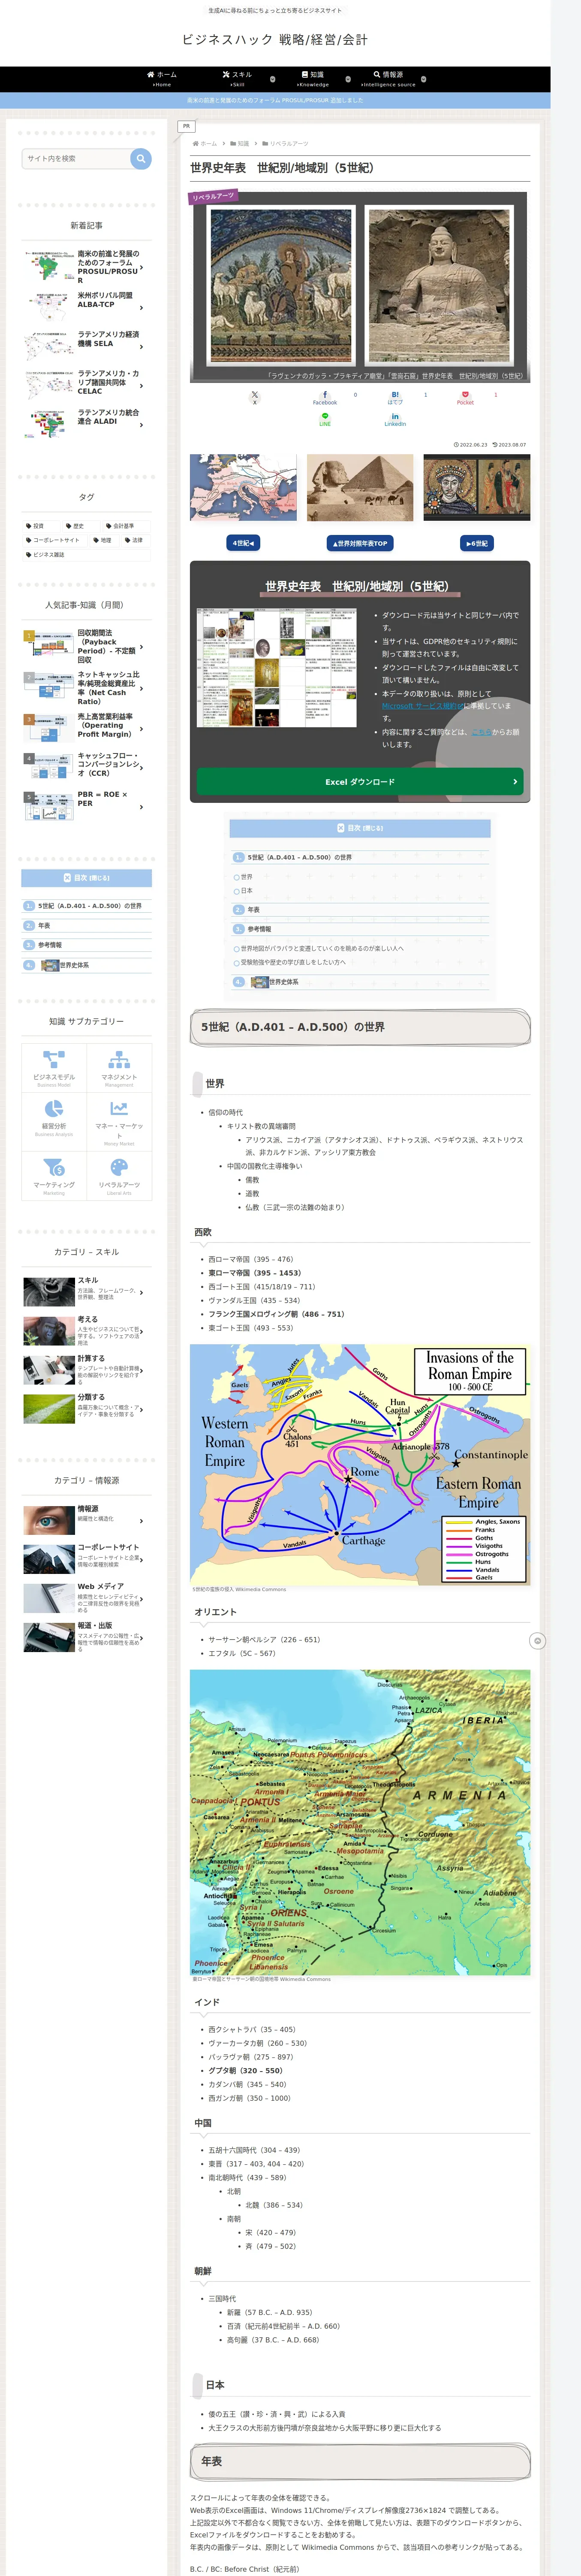Jump to main TOC sub-entry 日本
The image size is (581, 2576).
pyautogui.click(x=247, y=891)
